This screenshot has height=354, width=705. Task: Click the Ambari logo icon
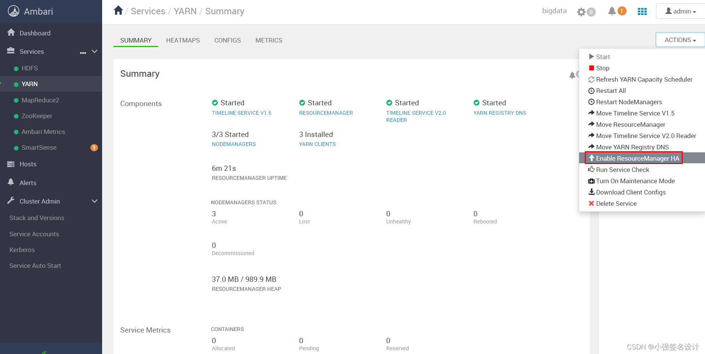click(14, 11)
